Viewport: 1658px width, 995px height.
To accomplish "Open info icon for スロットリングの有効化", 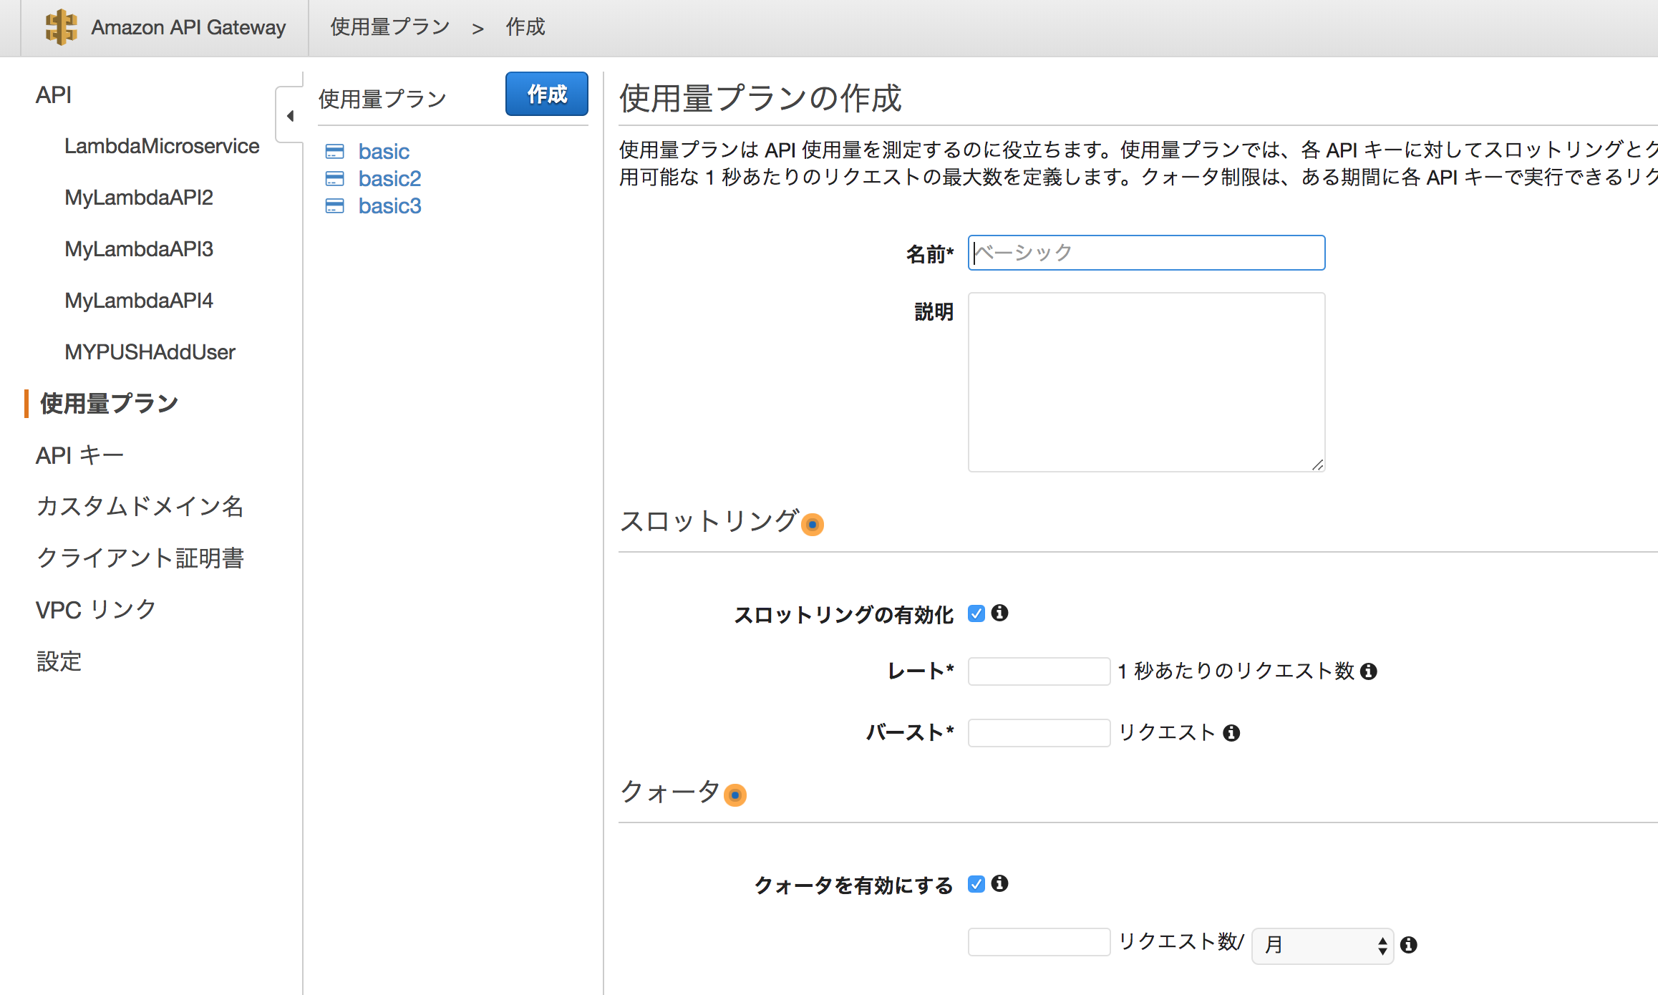I will coord(1000,613).
